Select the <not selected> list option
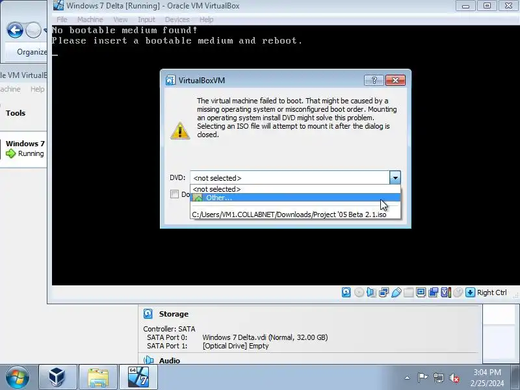520x390 pixels. coord(295,189)
